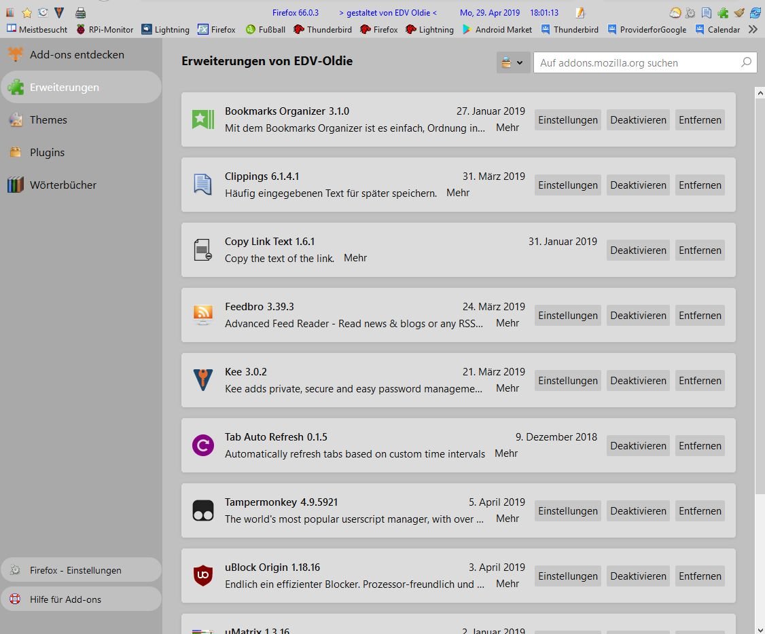Open the Android Market bookmark
The height and width of the screenshot is (634, 765).
[497, 29]
